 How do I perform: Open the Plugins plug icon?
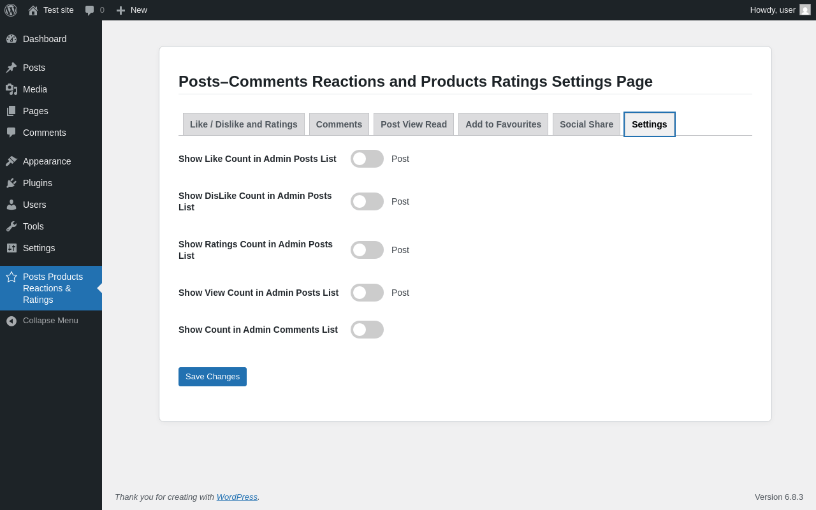pos(11,183)
